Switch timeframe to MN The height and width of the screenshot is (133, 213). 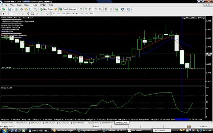tap(91, 14)
